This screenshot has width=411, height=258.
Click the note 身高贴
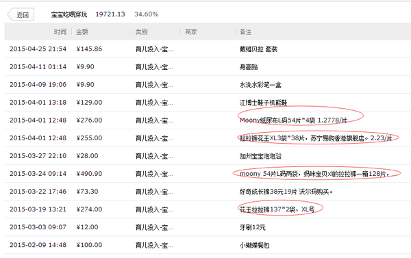point(249,67)
